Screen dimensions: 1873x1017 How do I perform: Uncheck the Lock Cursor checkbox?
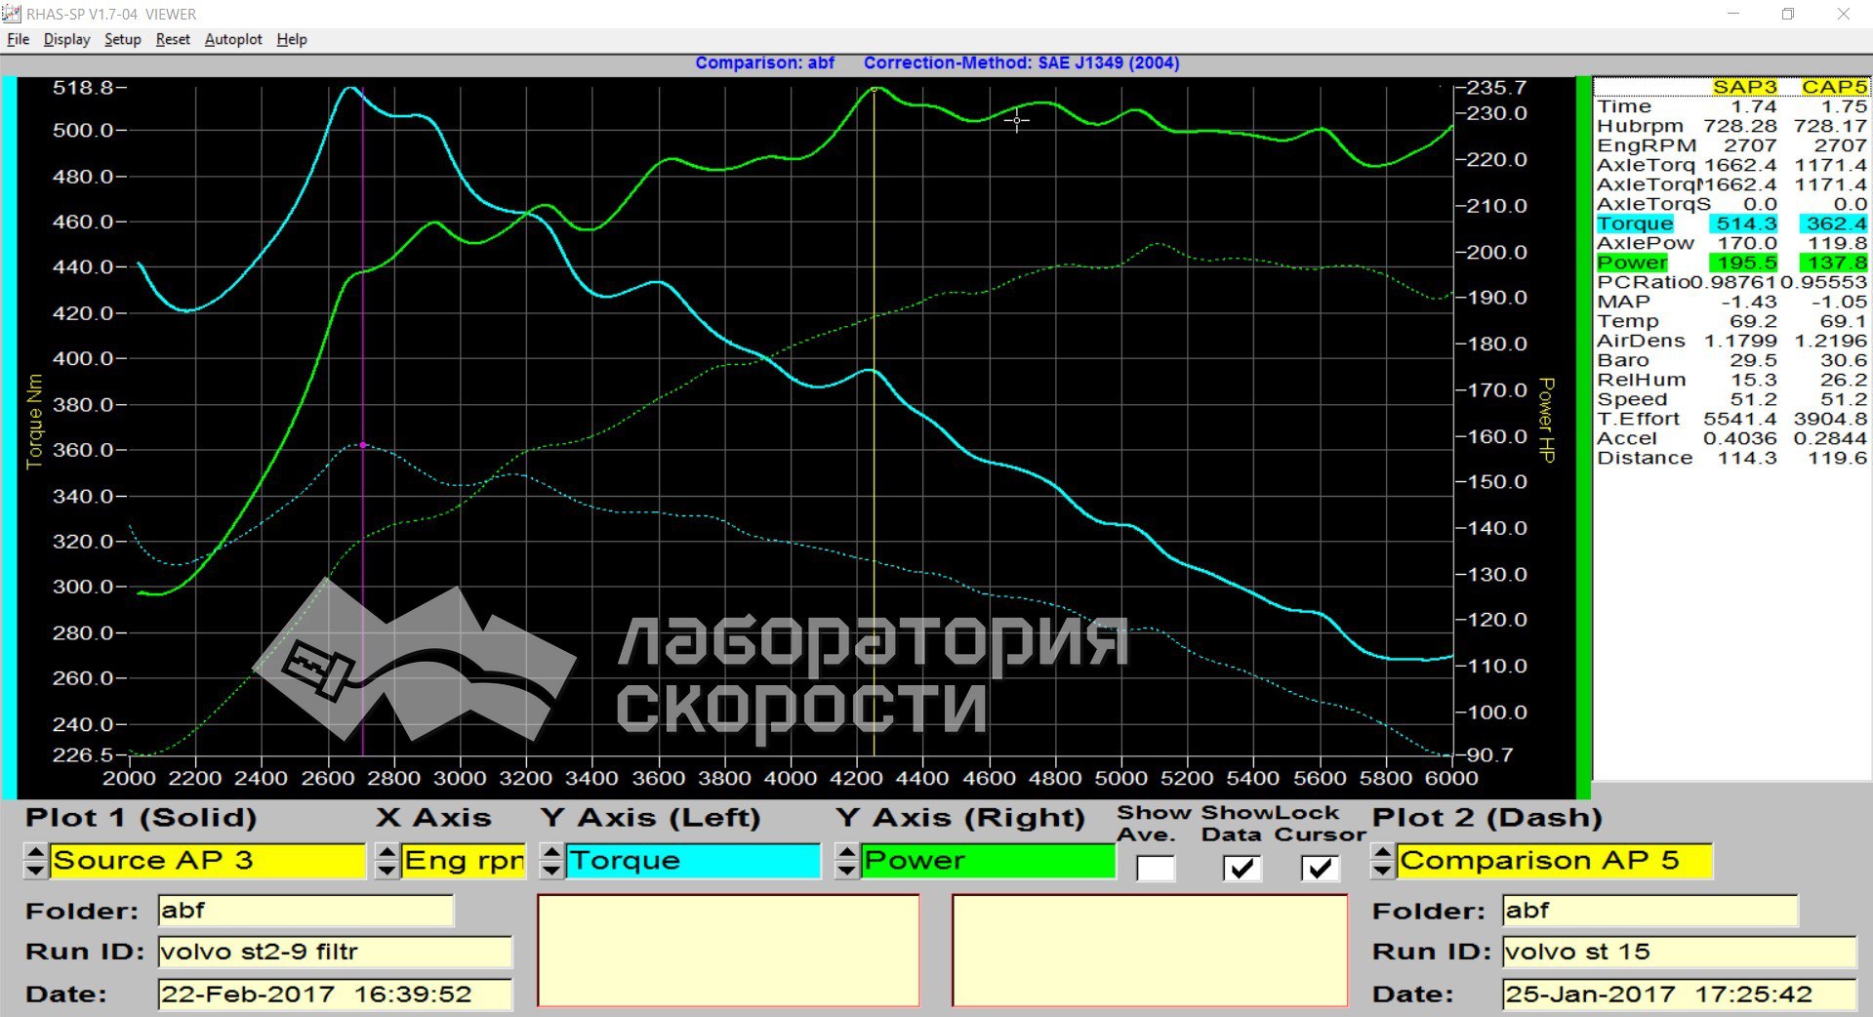(1320, 868)
